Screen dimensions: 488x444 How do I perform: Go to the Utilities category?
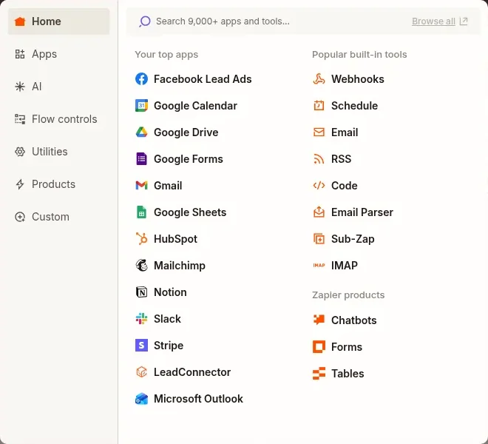tap(59, 152)
